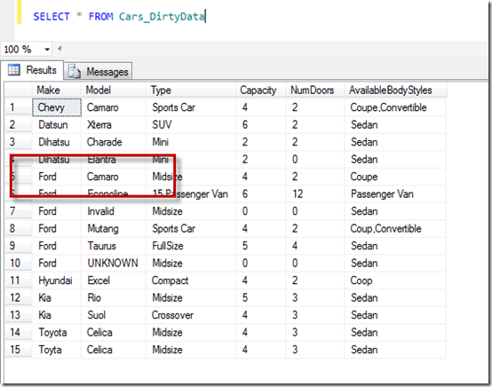
Task: Click the Messages tab icon
Action: coord(75,71)
